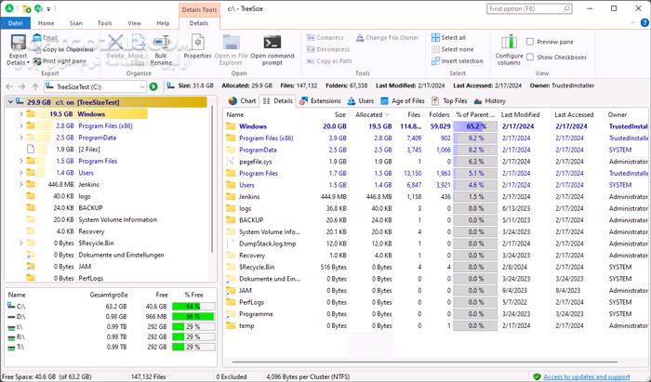Click the 65.2 % bar for Windows
The height and width of the screenshot is (382, 651).
(475, 126)
